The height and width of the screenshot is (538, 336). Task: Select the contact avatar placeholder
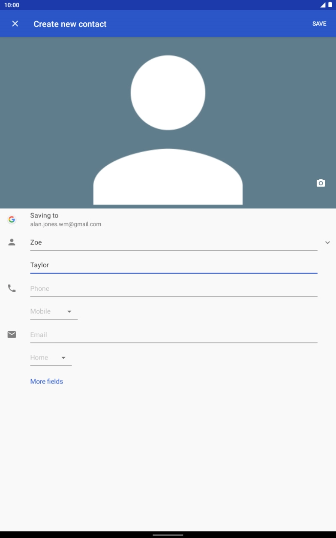[168, 129]
